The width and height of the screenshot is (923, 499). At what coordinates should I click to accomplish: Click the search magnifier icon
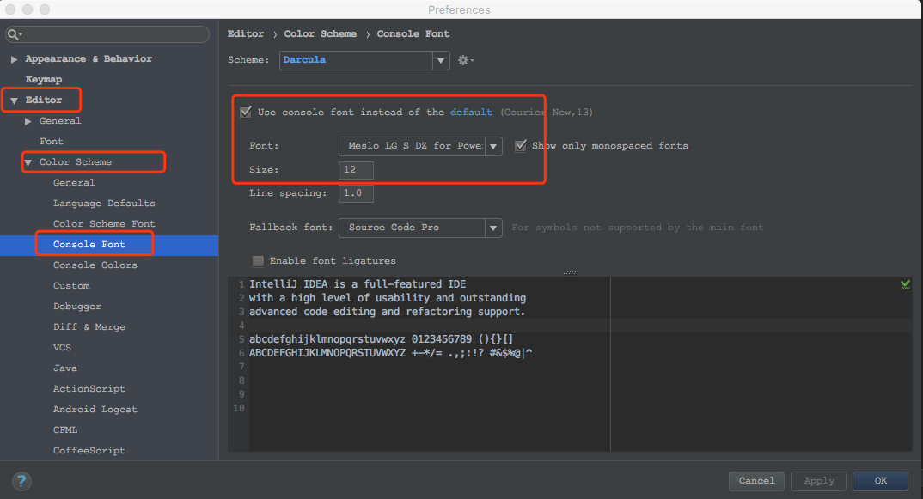14,34
